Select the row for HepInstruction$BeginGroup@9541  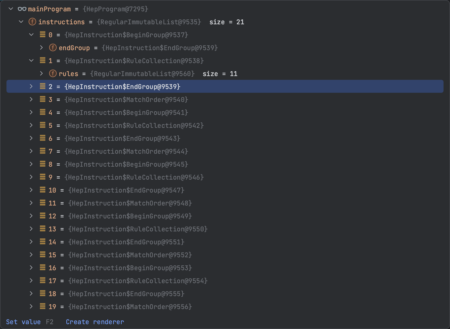click(126, 112)
